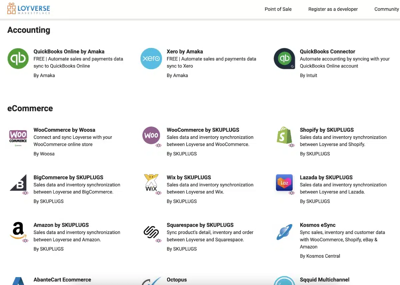Open the Community navigation item

[386, 9]
